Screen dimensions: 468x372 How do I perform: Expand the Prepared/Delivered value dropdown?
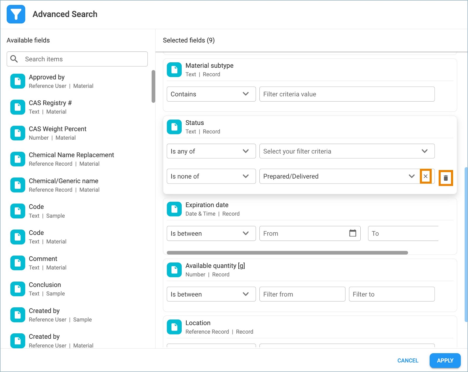click(412, 176)
